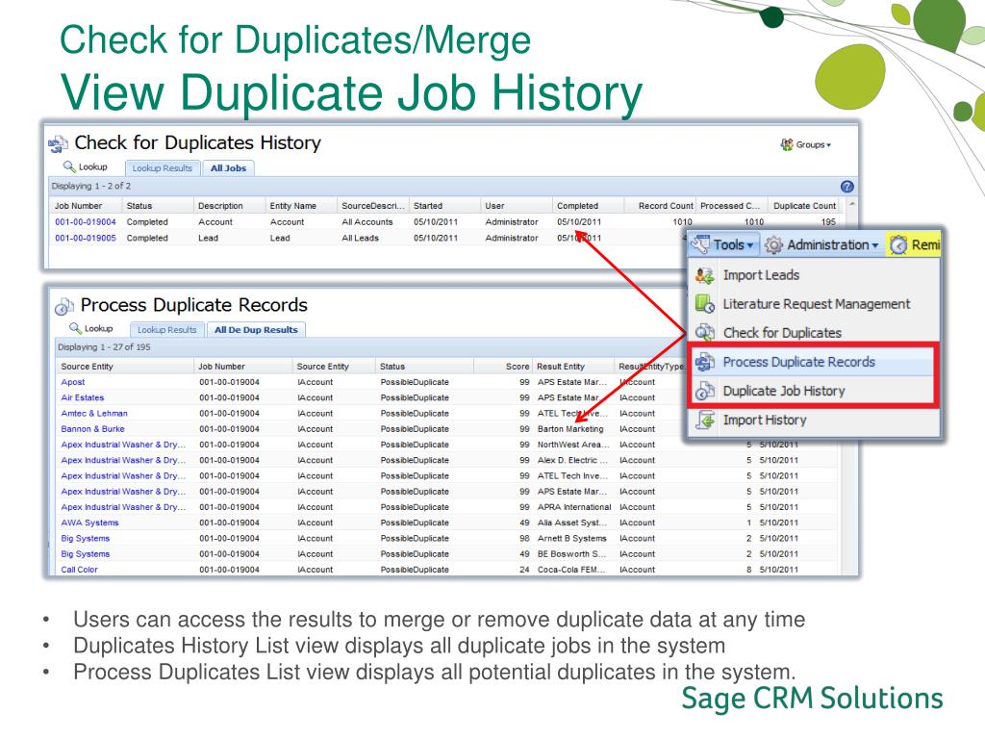Open job number 001-00-019005 link

pyautogui.click(x=86, y=239)
